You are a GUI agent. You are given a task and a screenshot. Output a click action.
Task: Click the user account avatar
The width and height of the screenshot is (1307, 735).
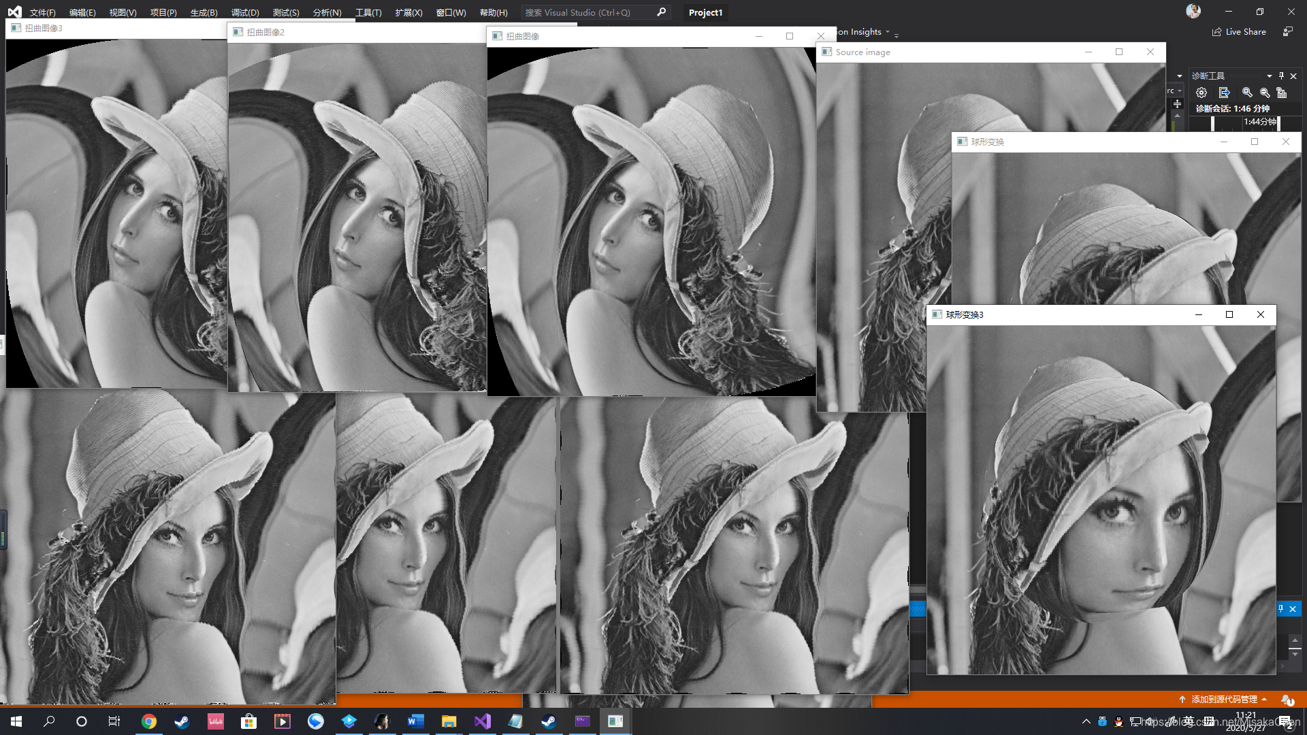coord(1193,11)
